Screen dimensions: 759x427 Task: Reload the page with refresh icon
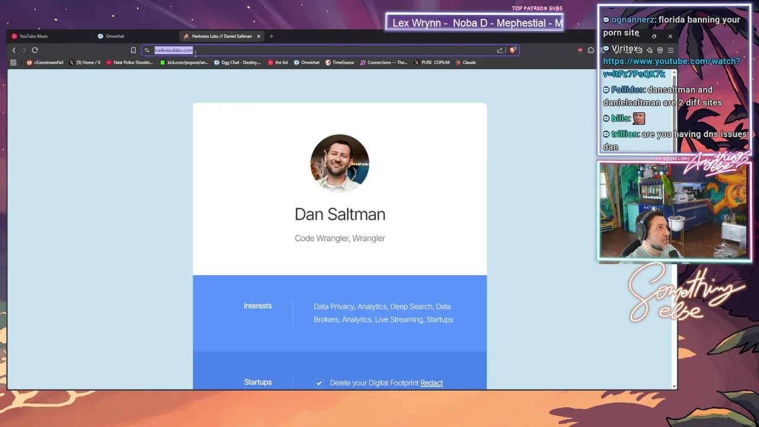coord(35,50)
